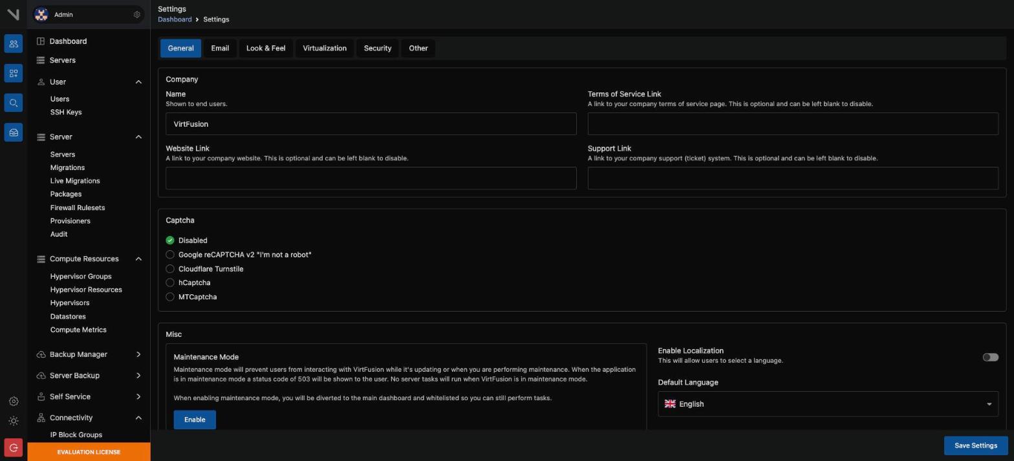Open the Default Language dropdown

(x=828, y=404)
